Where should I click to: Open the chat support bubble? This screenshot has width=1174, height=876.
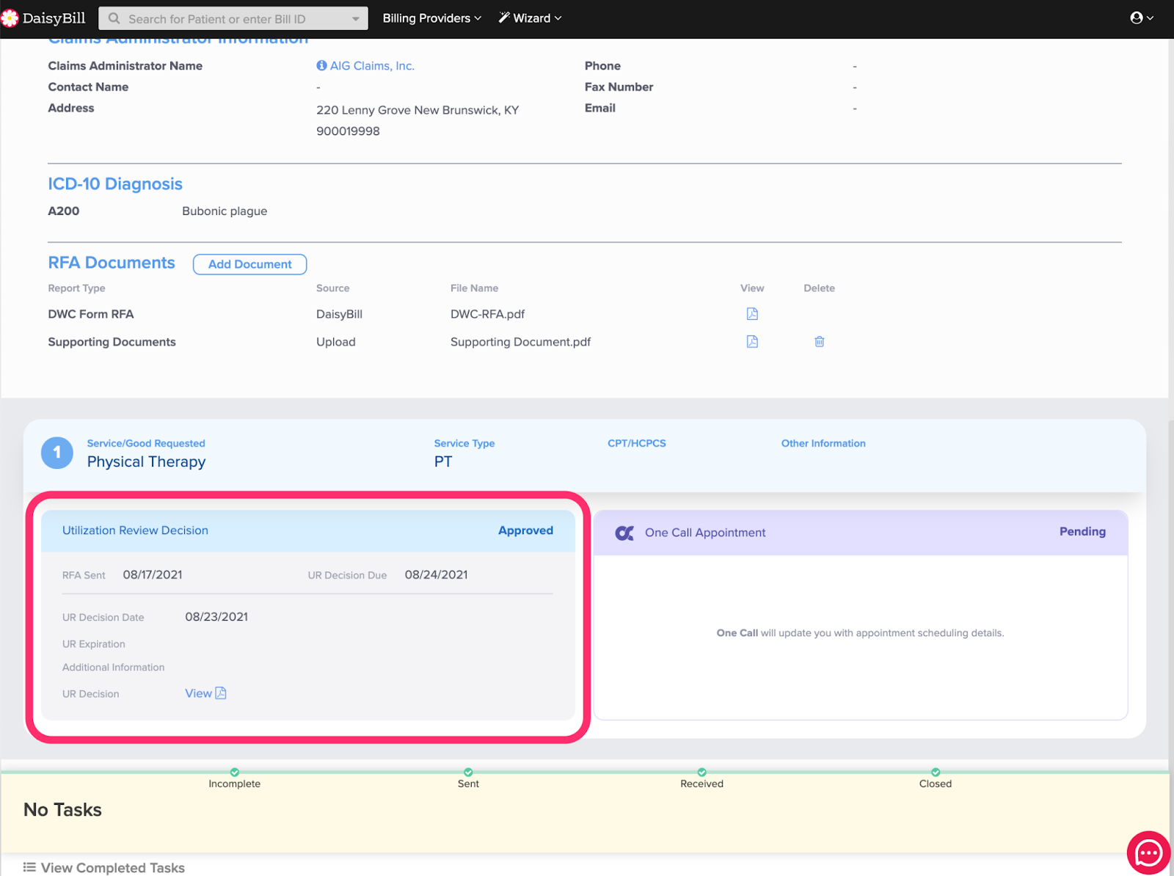[x=1148, y=853]
